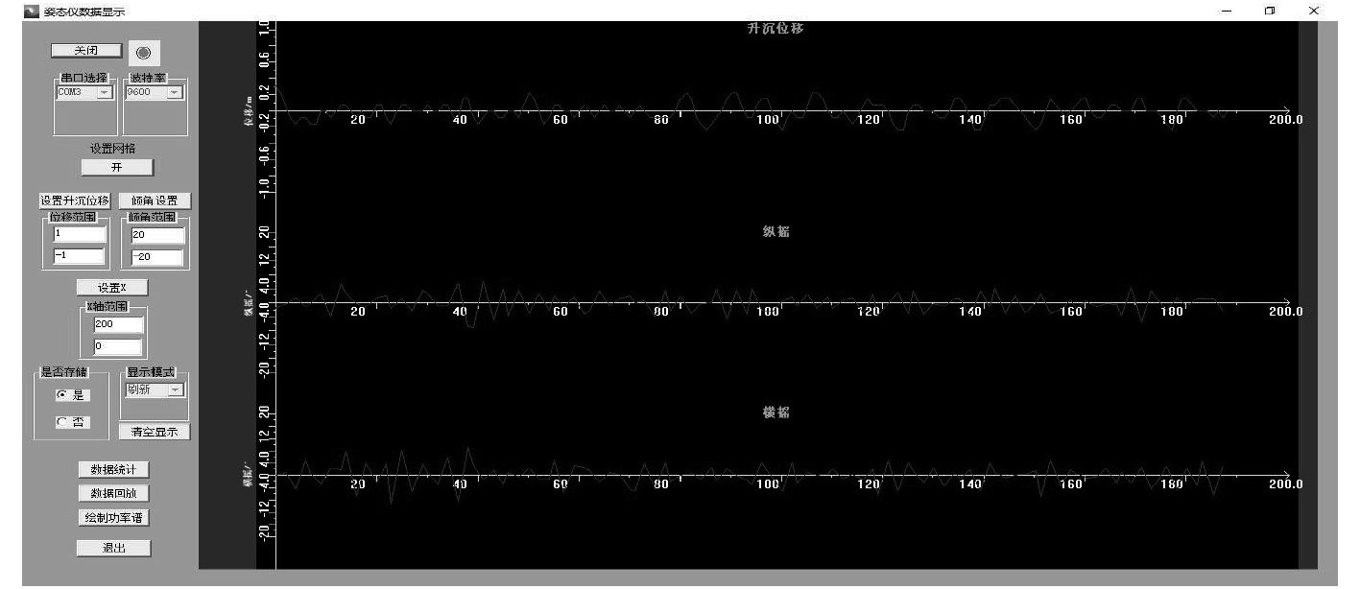This screenshot has height=589, width=1360.
Task: Click the 位移范围 upper field with value 1
Action: click(x=80, y=234)
